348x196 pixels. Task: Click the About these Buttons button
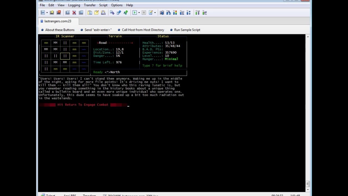(58, 30)
